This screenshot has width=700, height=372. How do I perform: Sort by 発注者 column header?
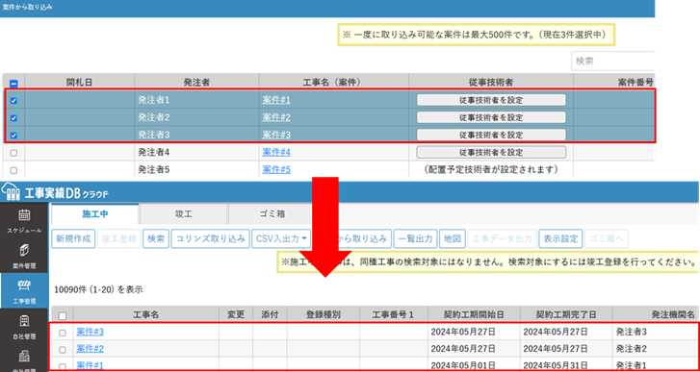coord(196,82)
